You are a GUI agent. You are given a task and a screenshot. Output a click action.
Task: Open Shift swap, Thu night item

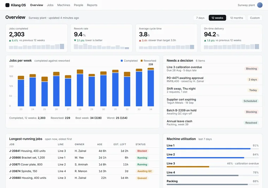pos(213,90)
